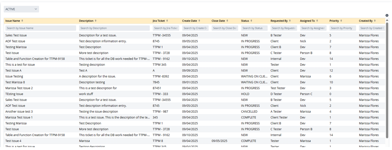
Task: Click the Status column sort icon
Action: 251,21
